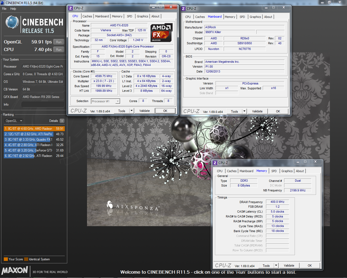
Task: Select ranking row 3 Quadro FX 45.52
Action: (34, 140)
